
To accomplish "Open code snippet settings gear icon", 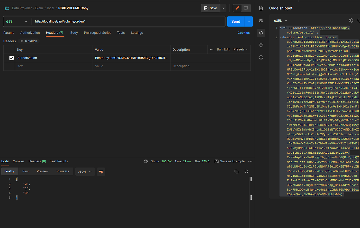I will click(x=351, y=21).
